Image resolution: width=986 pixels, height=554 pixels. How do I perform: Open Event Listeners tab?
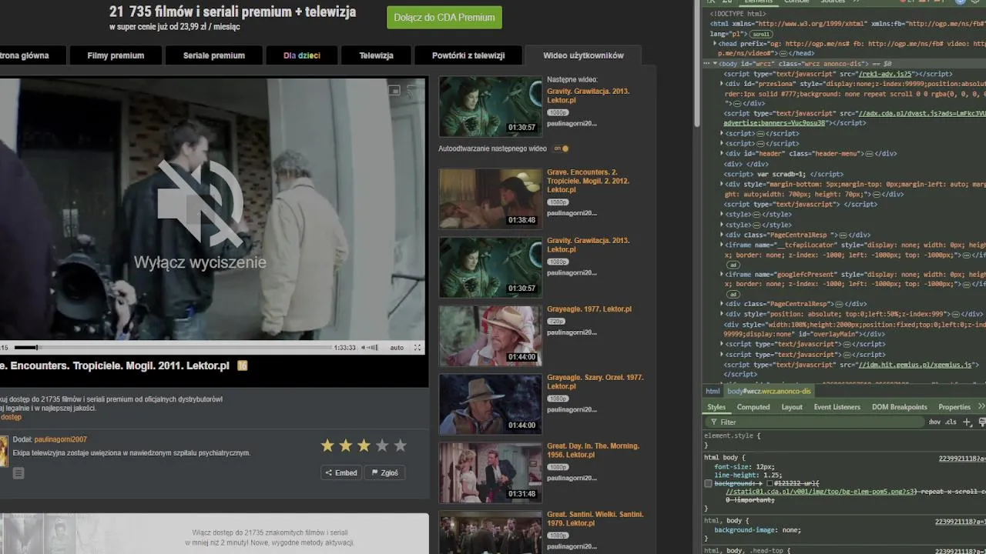tap(837, 407)
